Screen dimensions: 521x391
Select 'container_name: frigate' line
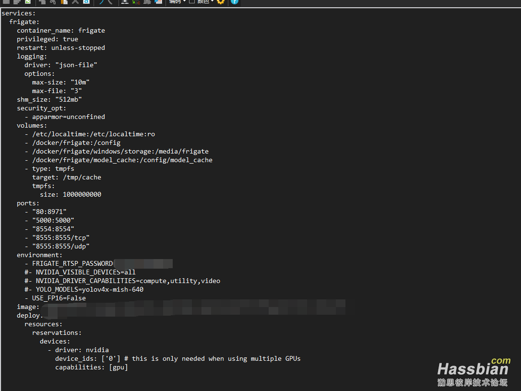[61, 31]
